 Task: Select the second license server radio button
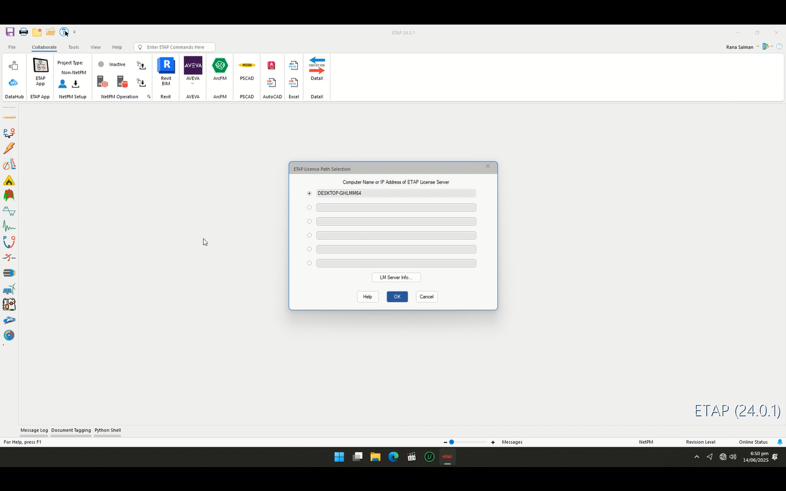coord(309,207)
